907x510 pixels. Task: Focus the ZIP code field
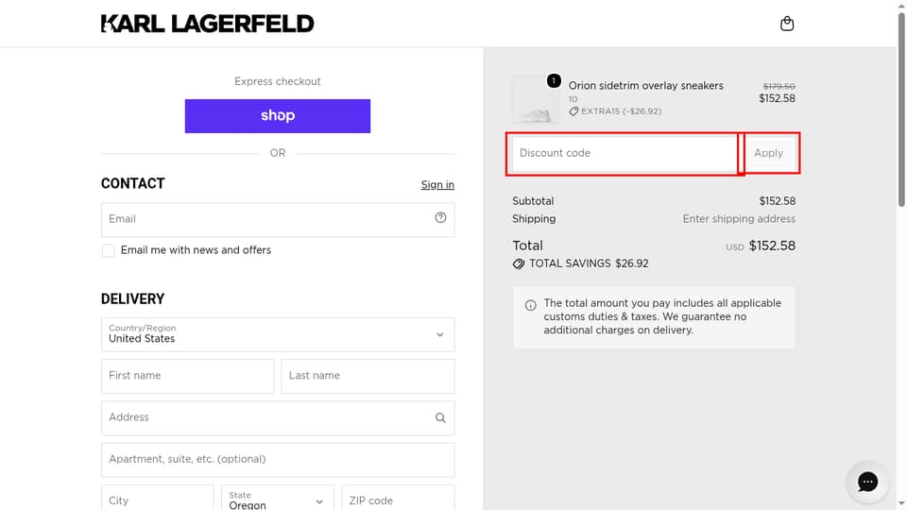[x=398, y=498]
